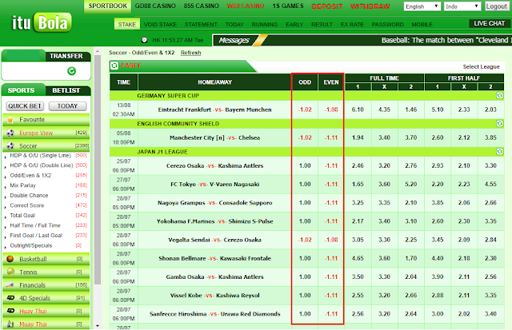
Task: Open the VOID STAKE menu item
Action: pyautogui.click(x=160, y=25)
